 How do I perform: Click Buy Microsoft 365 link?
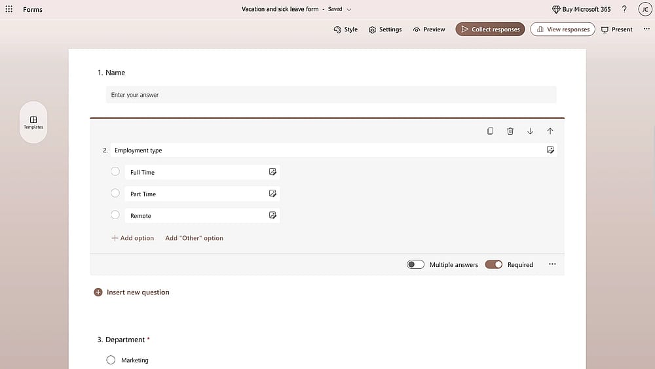tap(586, 9)
